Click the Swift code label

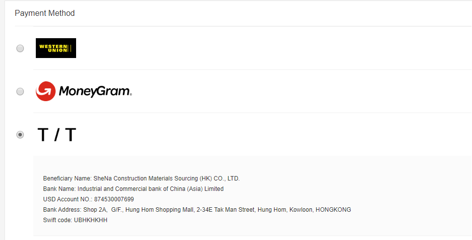[x=58, y=220]
